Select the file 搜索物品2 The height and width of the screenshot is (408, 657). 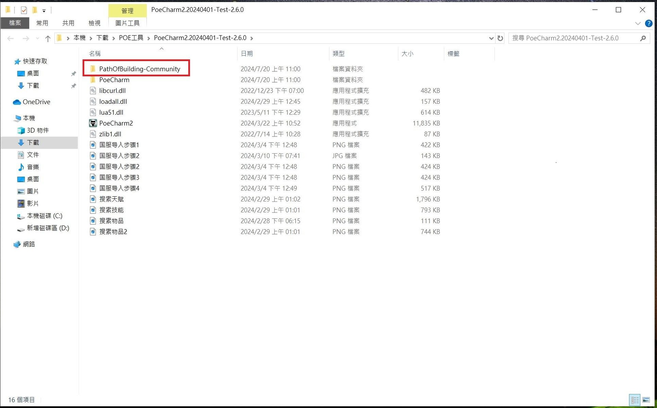113,232
